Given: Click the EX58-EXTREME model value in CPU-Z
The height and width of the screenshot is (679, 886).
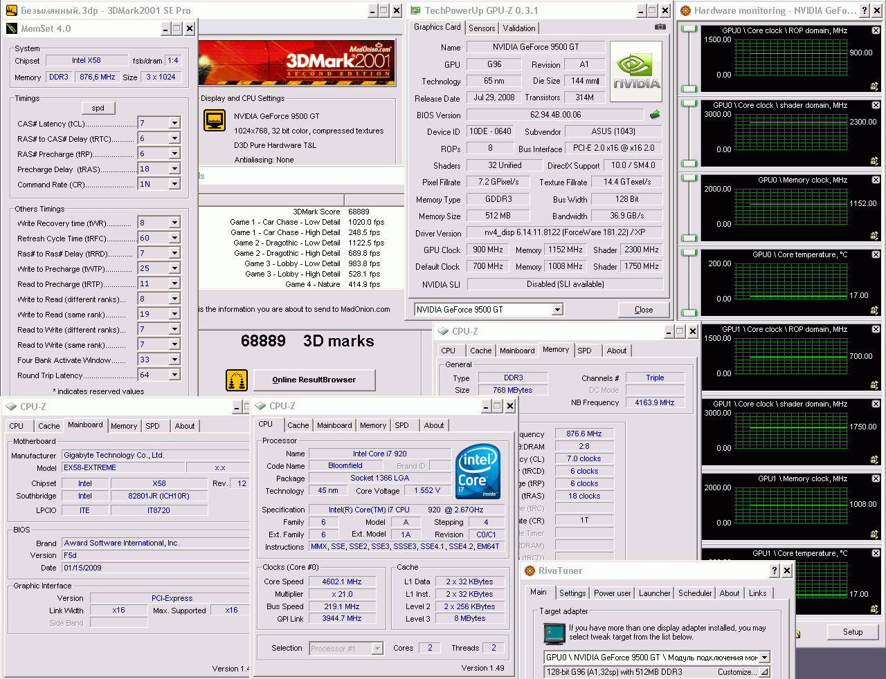Looking at the screenshot, I should pos(124,467).
